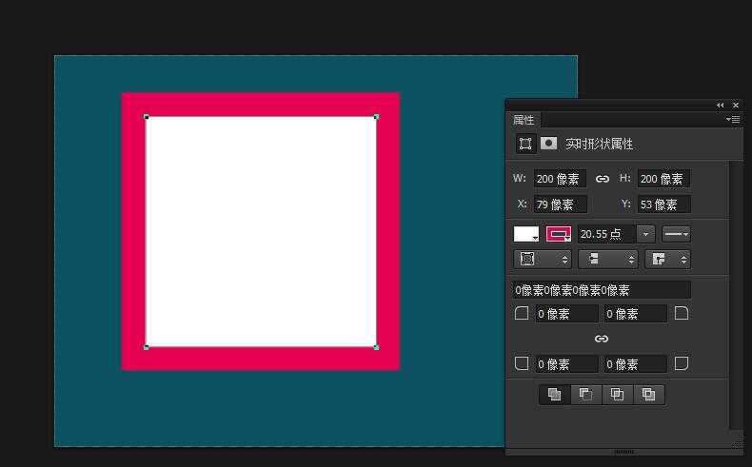Viewport: 752px width, 467px height.
Task: Open the Properties panel flyout menu
Action: click(x=733, y=120)
